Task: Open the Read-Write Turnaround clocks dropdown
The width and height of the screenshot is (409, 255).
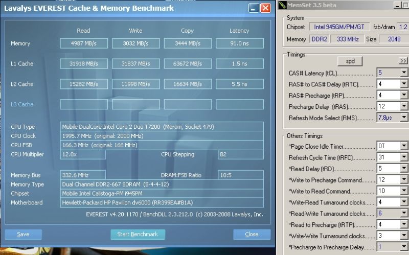Action: 404,213
